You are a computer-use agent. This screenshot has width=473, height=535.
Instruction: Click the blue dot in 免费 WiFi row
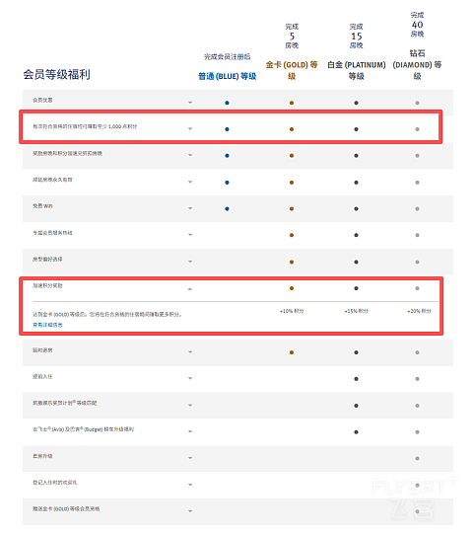click(227, 209)
